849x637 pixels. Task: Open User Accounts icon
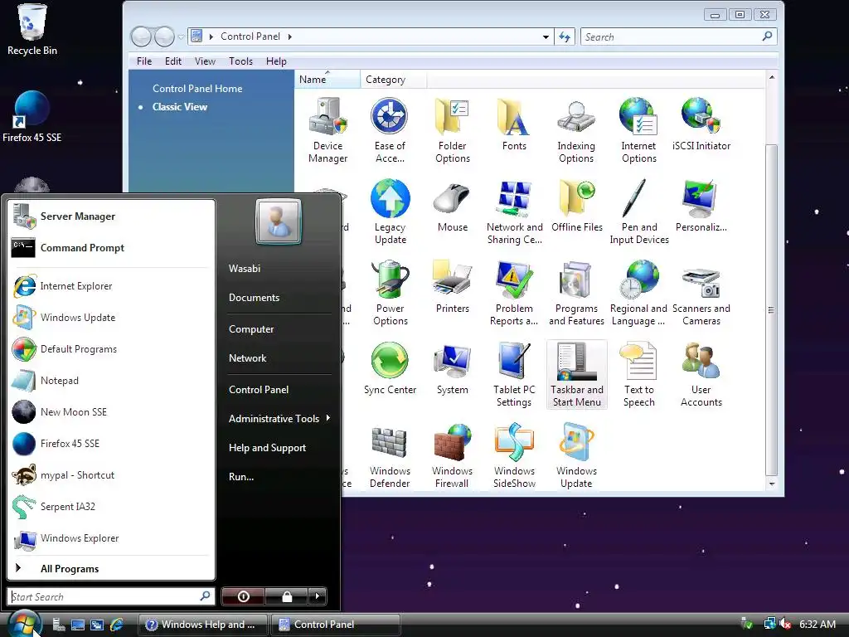[x=701, y=374]
